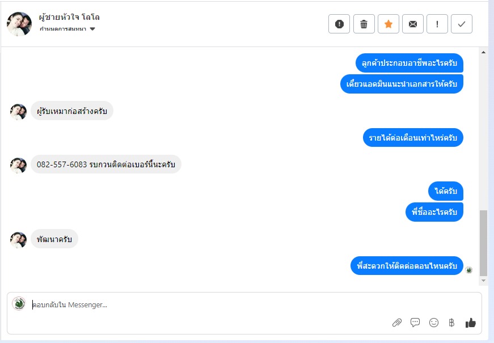Attach a file with the paperclip icon
The width and height of the screenshot is (494, 343).
[397, 323]
